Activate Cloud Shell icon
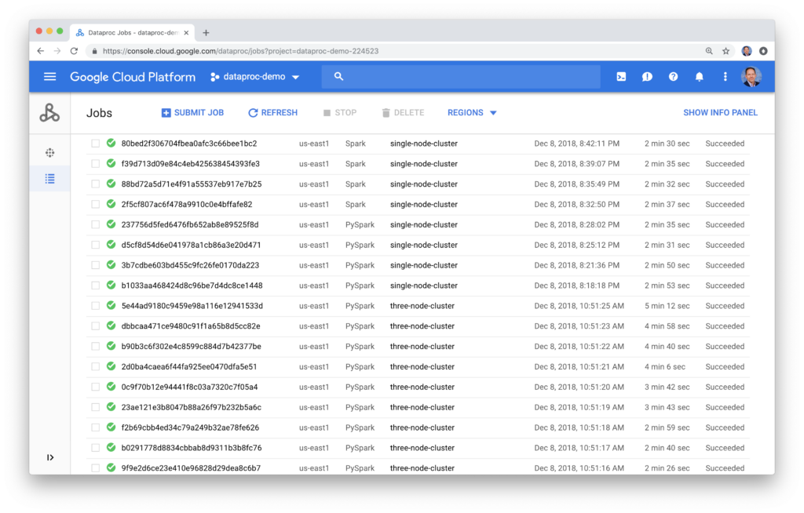The height and width of the screenshot is (513, 804). pos(621,77)
